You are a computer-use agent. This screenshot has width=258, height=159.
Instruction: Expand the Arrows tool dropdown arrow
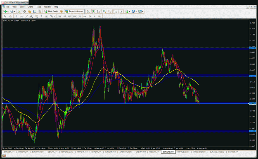click(54, 16)
